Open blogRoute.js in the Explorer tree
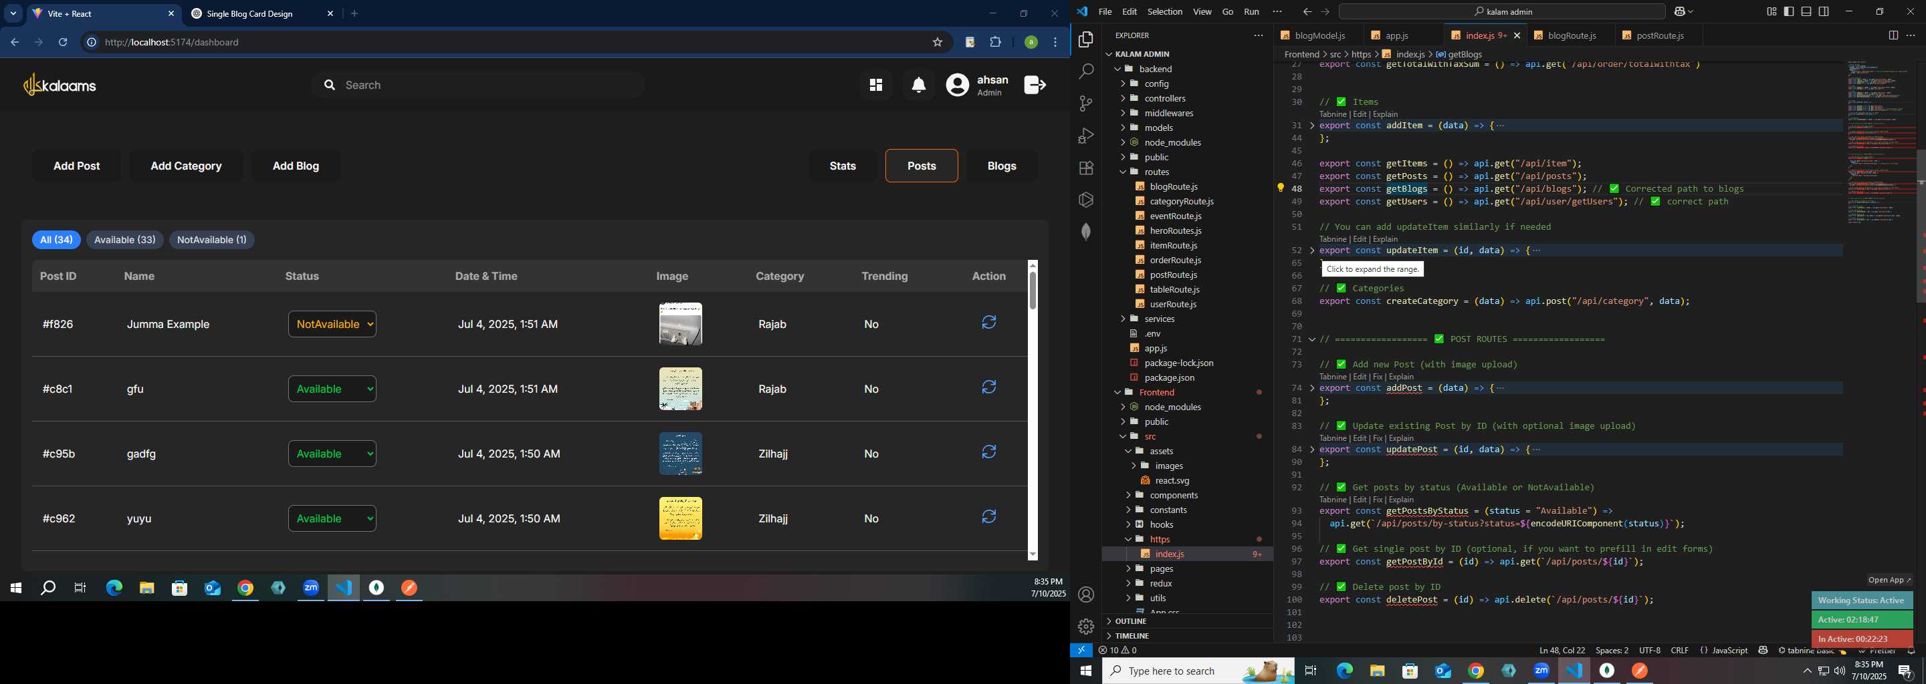The height and width of the screenshot is (684, 1926). [x=1173, y=186]
